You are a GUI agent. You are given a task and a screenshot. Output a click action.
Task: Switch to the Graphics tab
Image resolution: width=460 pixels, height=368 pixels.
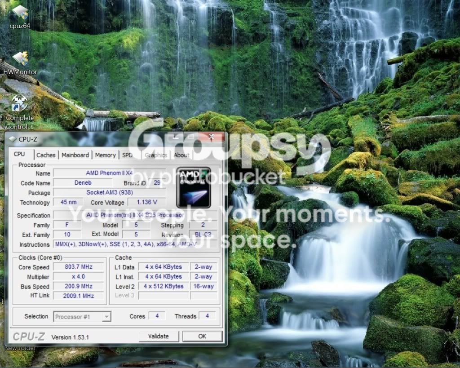(156, 155)
